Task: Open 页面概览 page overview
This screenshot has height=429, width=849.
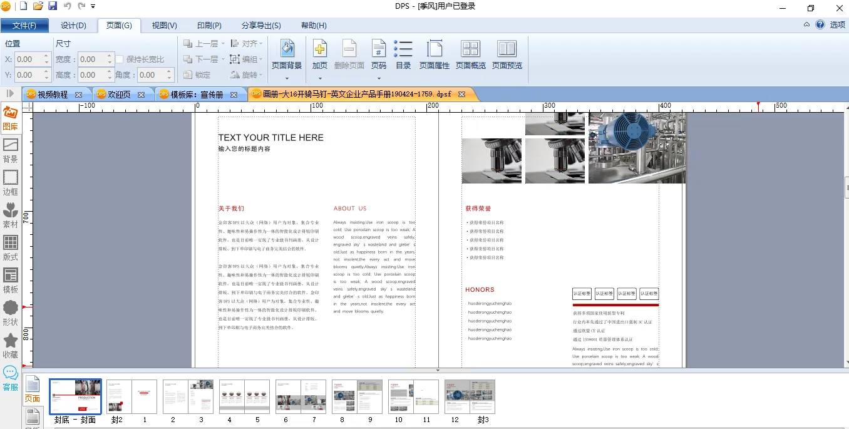Action: tap(471, 54)
